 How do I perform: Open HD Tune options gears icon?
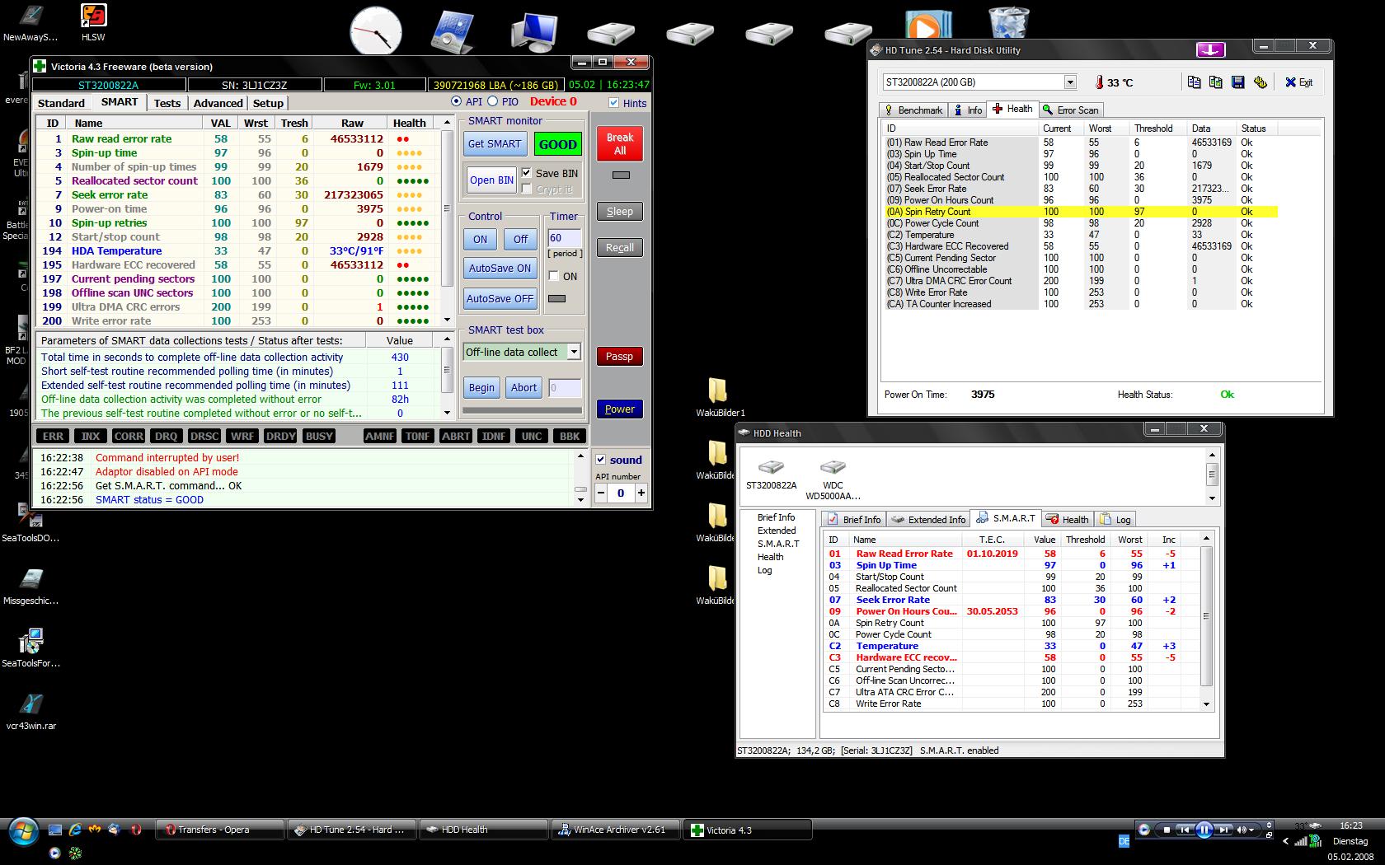click(1260, 82)
